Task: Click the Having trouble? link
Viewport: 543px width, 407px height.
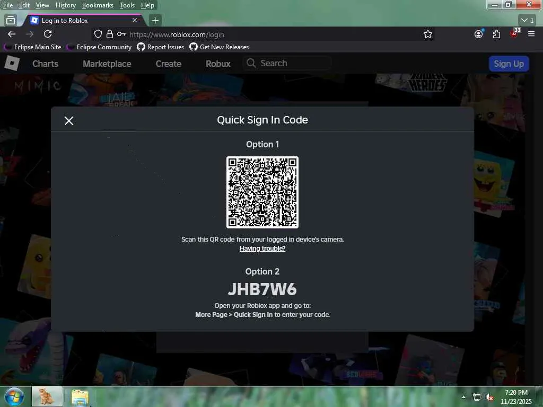Action: 262,249
